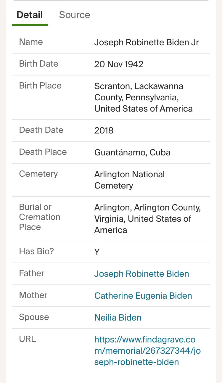Open mother Catherine Eugenia Biden link
This screenshot has width=222, height=383.
point(143,296)
